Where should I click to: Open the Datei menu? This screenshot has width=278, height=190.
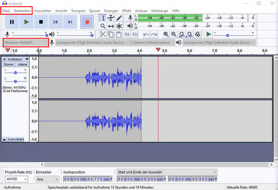tap(6, 11)
